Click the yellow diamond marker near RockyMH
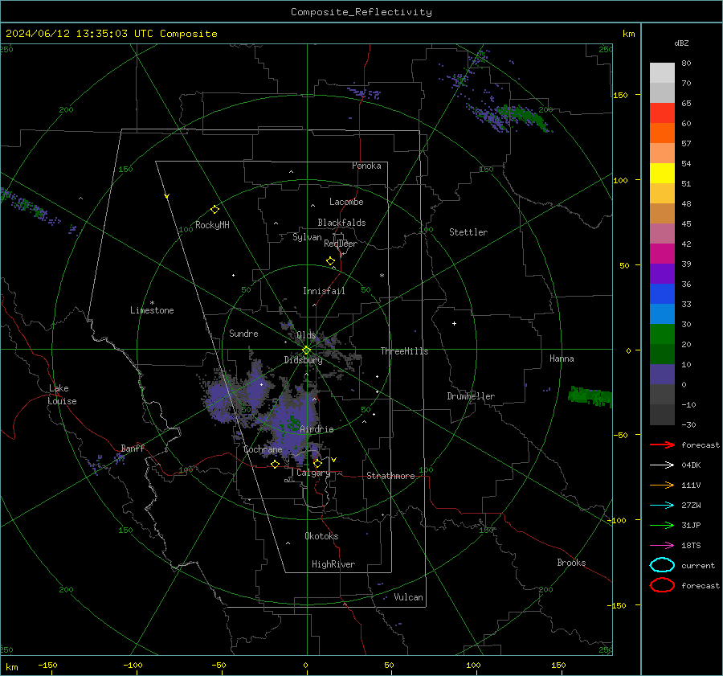This screenshot has height=676, width=723. point(214,210)
